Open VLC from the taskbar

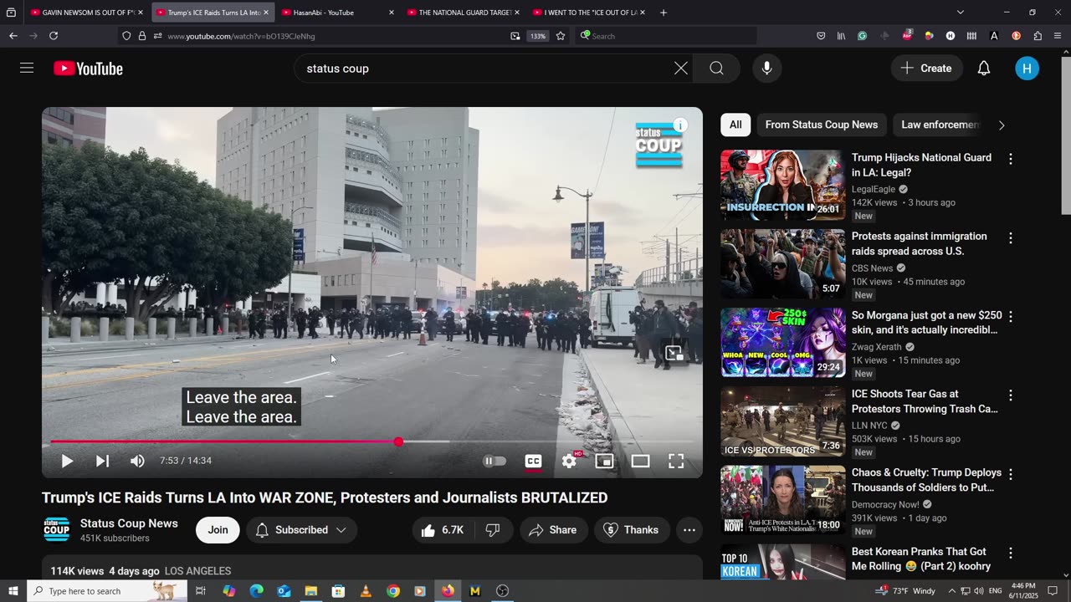click(366, 591)
